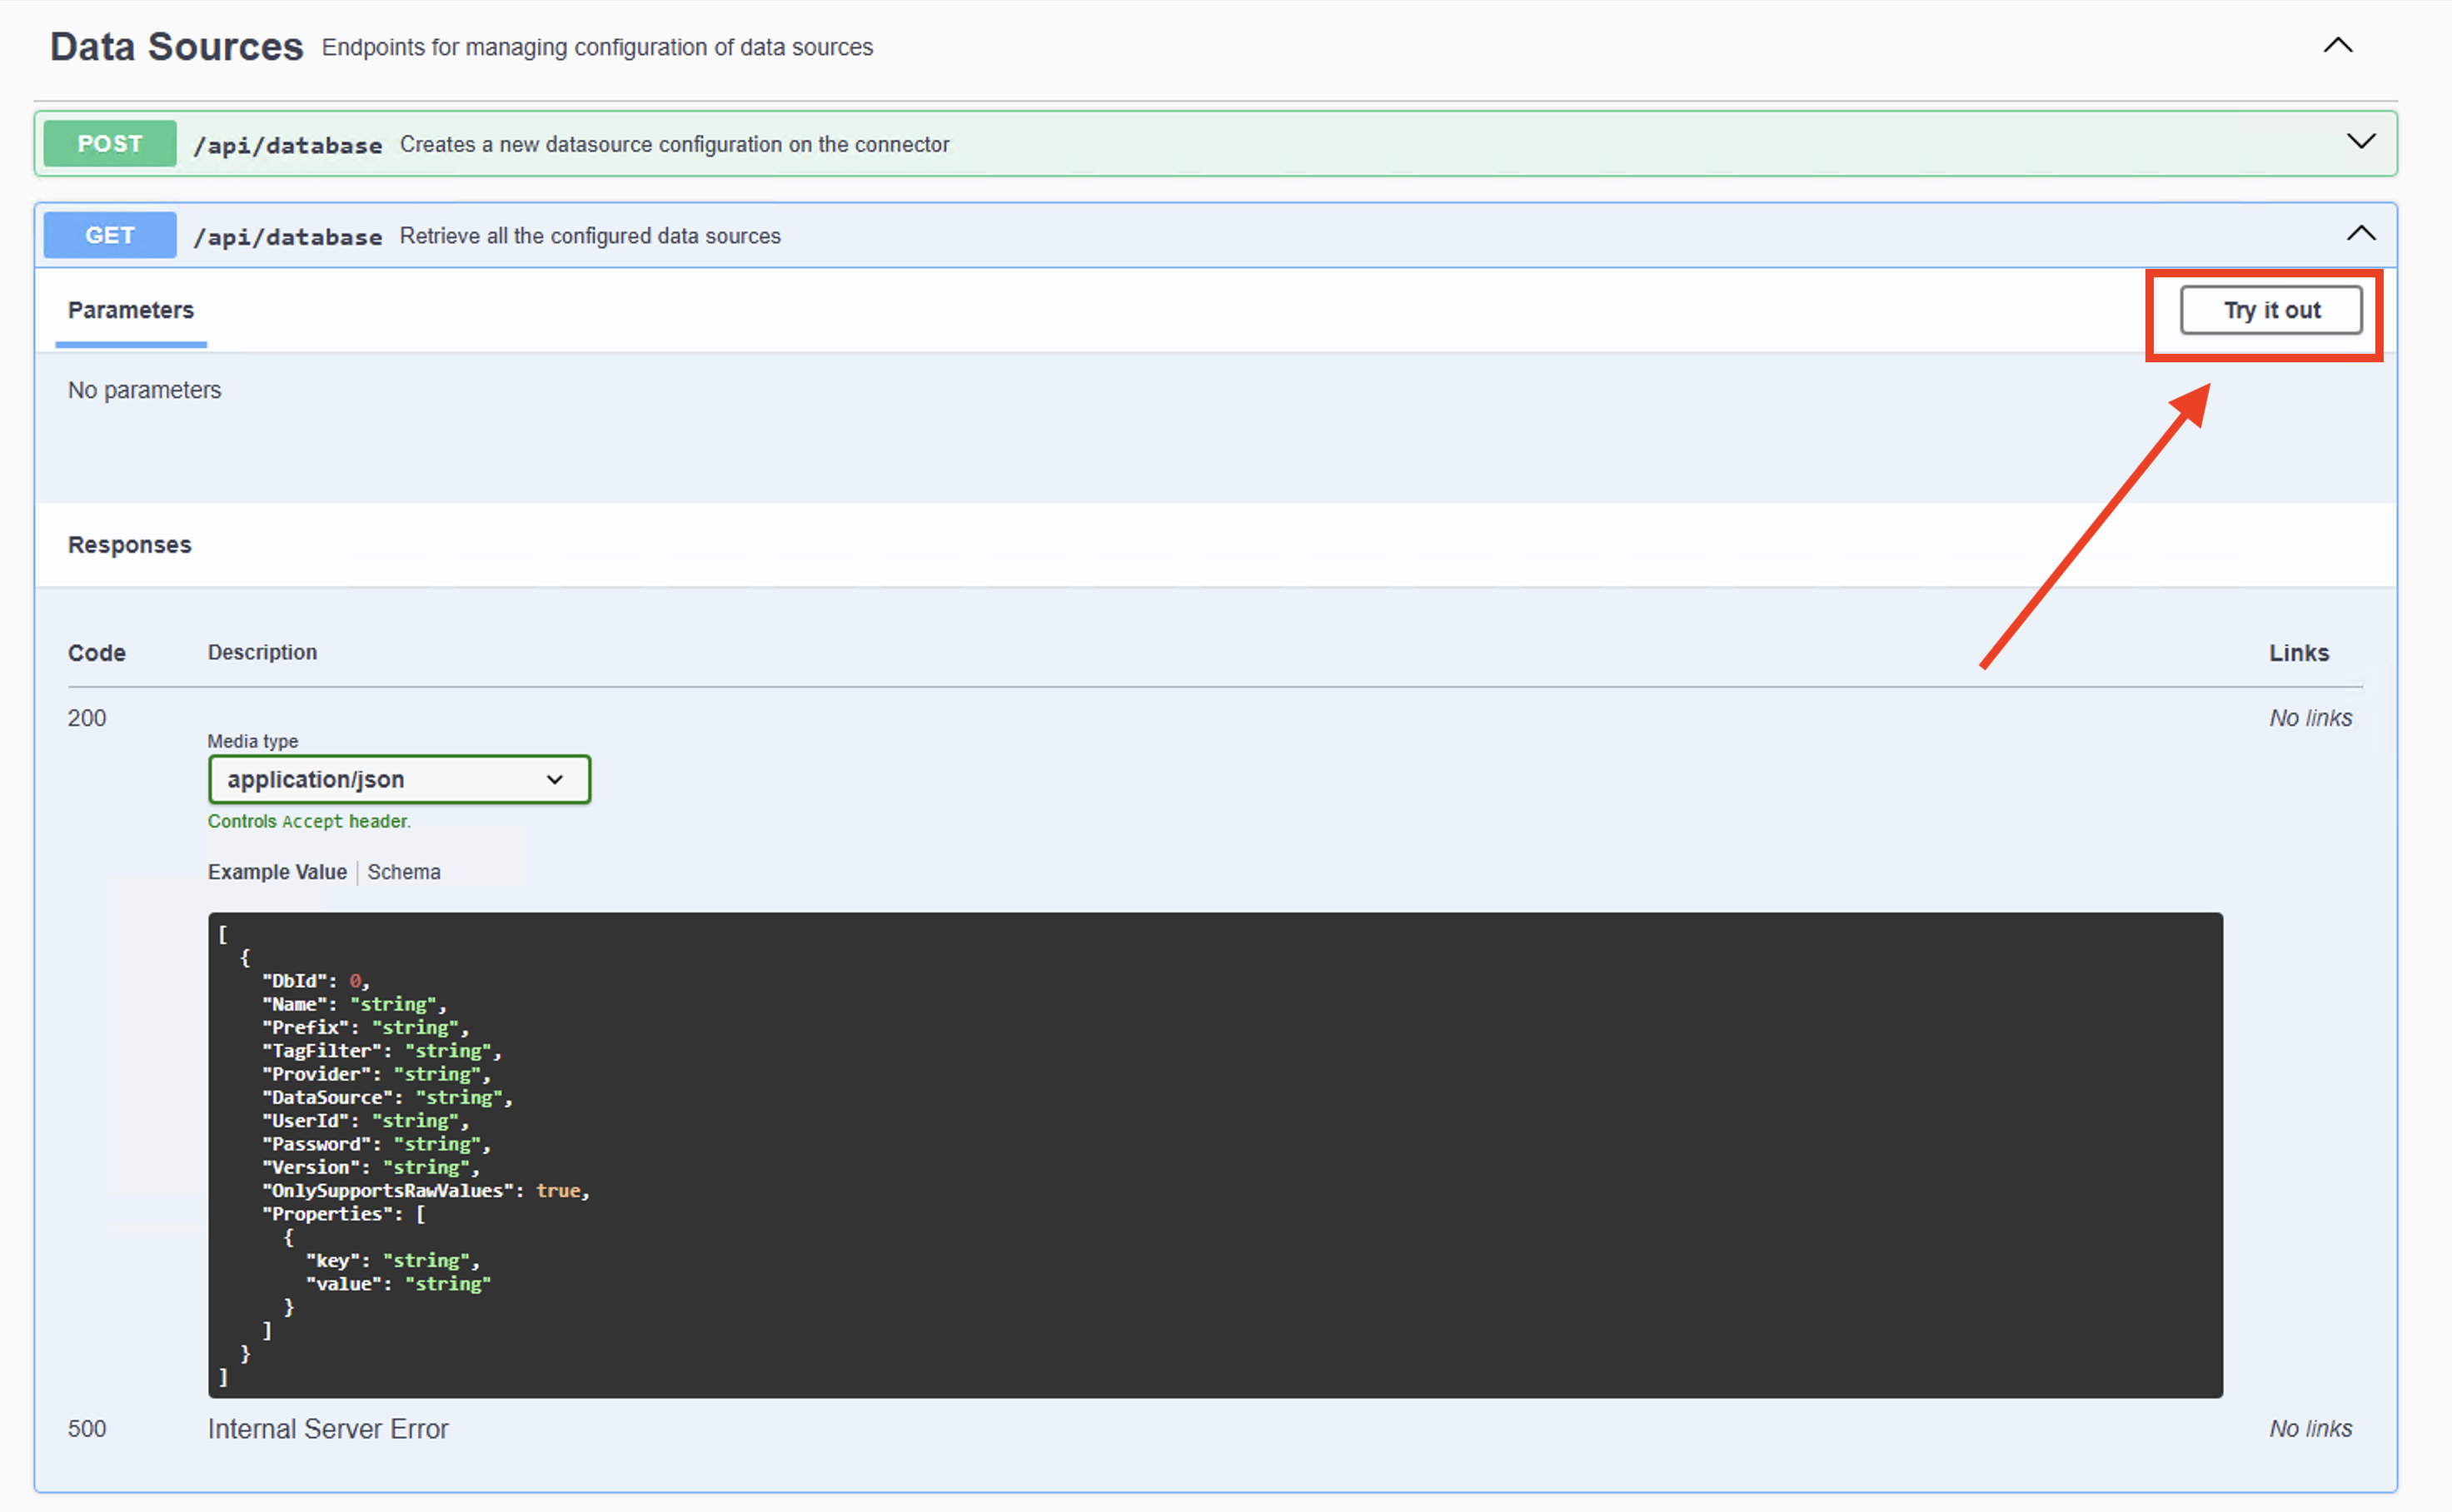Screen dimensions: 2452x1512
Task: Click the Data Sources heading
Action: (x=176, y=47)
